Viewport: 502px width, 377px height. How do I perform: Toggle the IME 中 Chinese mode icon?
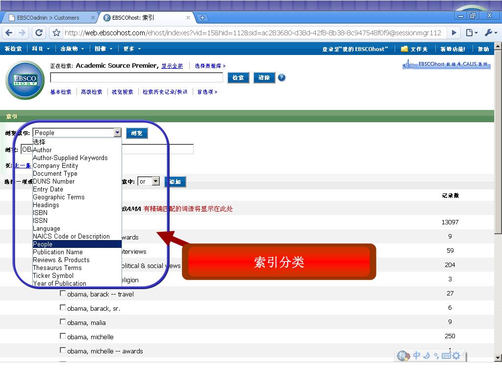point(417,355)
